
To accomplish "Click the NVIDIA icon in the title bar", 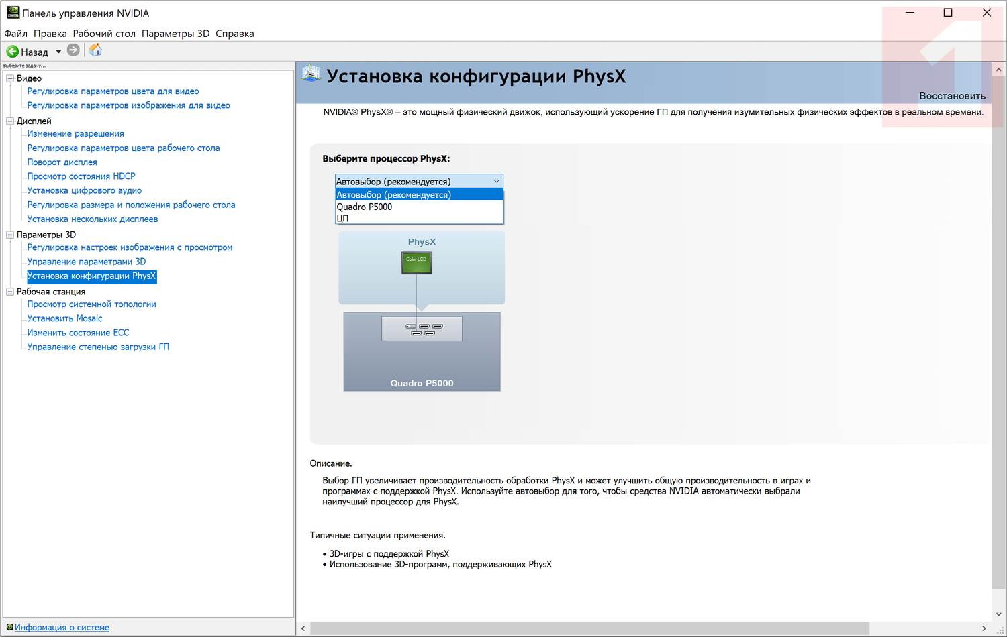I will click(x=13, y=13).
